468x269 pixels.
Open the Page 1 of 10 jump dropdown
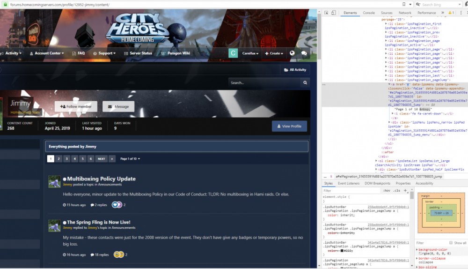tap(130, 159)
